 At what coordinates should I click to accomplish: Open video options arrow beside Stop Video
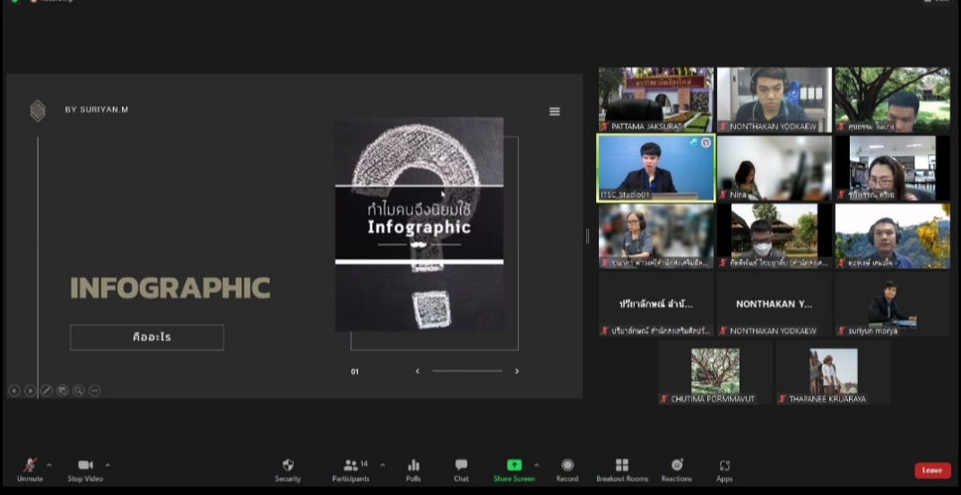tap(108, 465)
